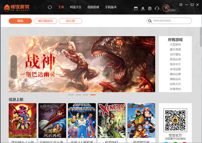Open the 简体中文 category

pyautogui.click(x=175, y=64)
